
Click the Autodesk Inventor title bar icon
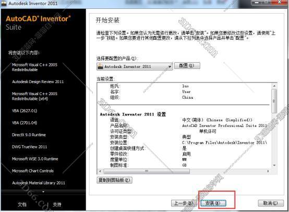click(x=4, y=3)
